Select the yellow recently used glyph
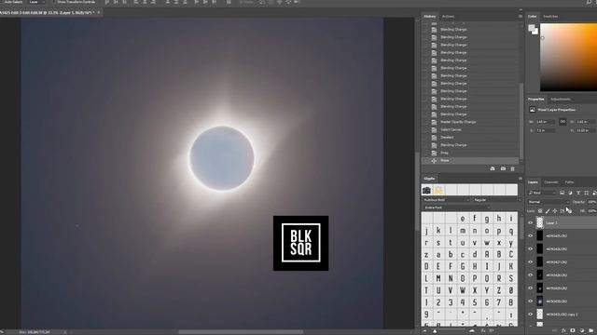 438,190
